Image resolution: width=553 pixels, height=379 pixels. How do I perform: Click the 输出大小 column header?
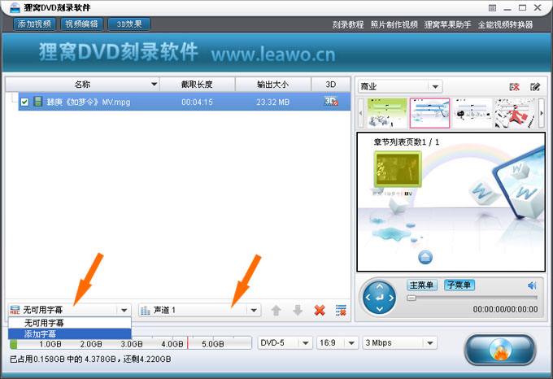click(273, 85)
